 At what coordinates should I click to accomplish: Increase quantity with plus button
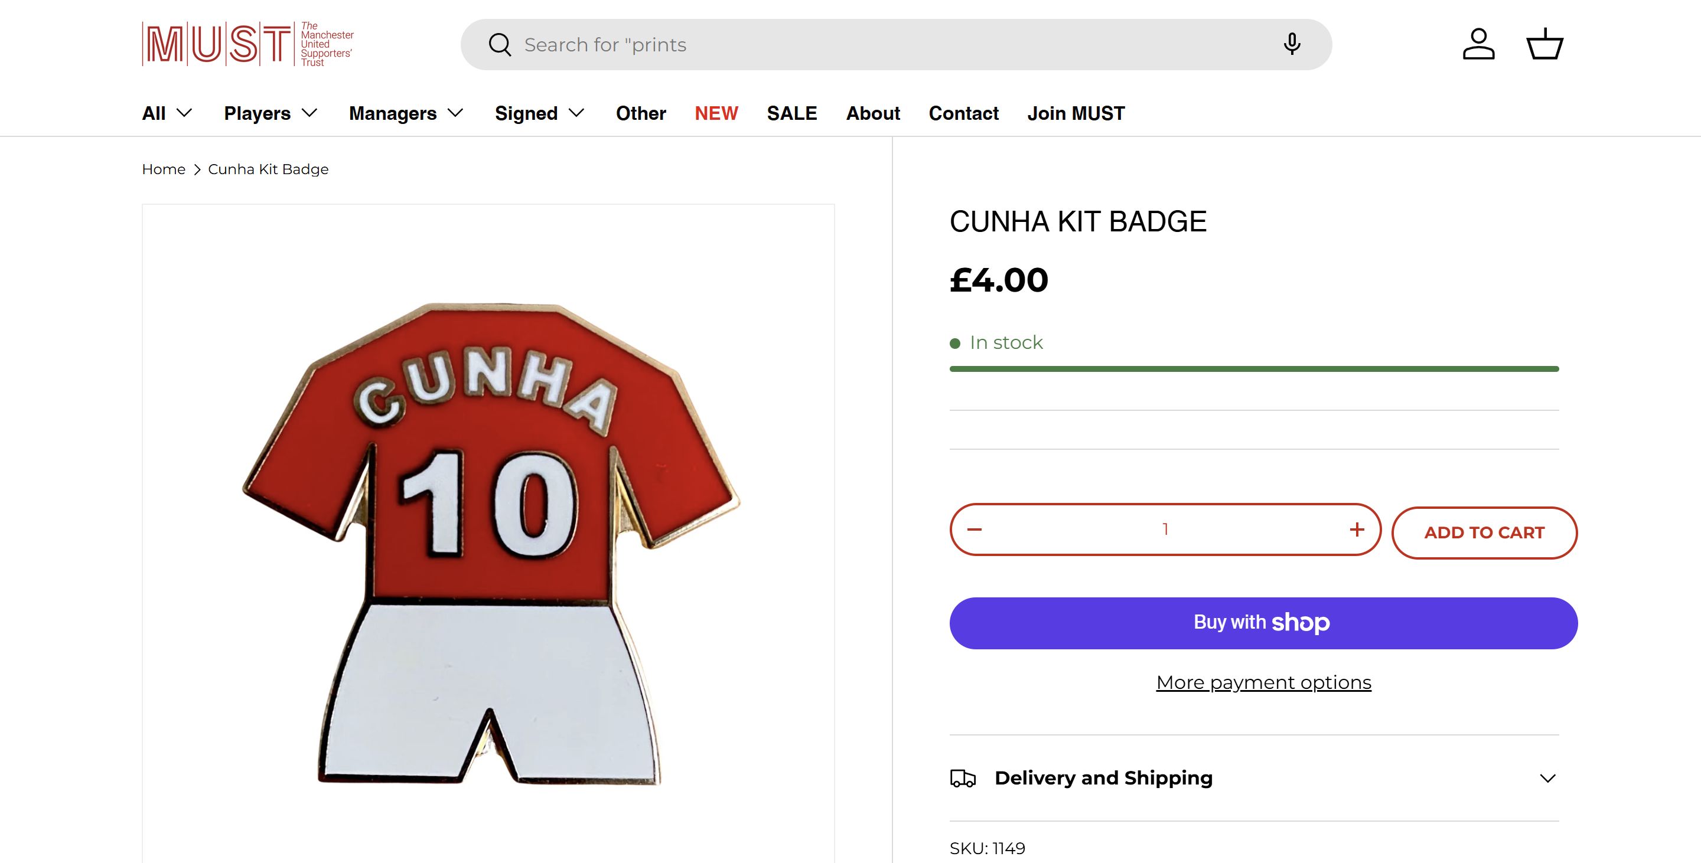coord(1357,529)
